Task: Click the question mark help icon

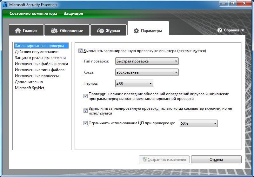Action: coord(220,30)
